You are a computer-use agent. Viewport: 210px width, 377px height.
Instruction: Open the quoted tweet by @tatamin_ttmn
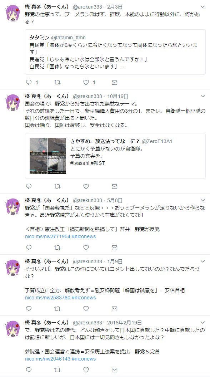coord(115,52)
